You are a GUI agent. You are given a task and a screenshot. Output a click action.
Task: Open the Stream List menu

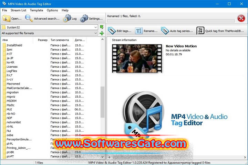pos(18,10)
